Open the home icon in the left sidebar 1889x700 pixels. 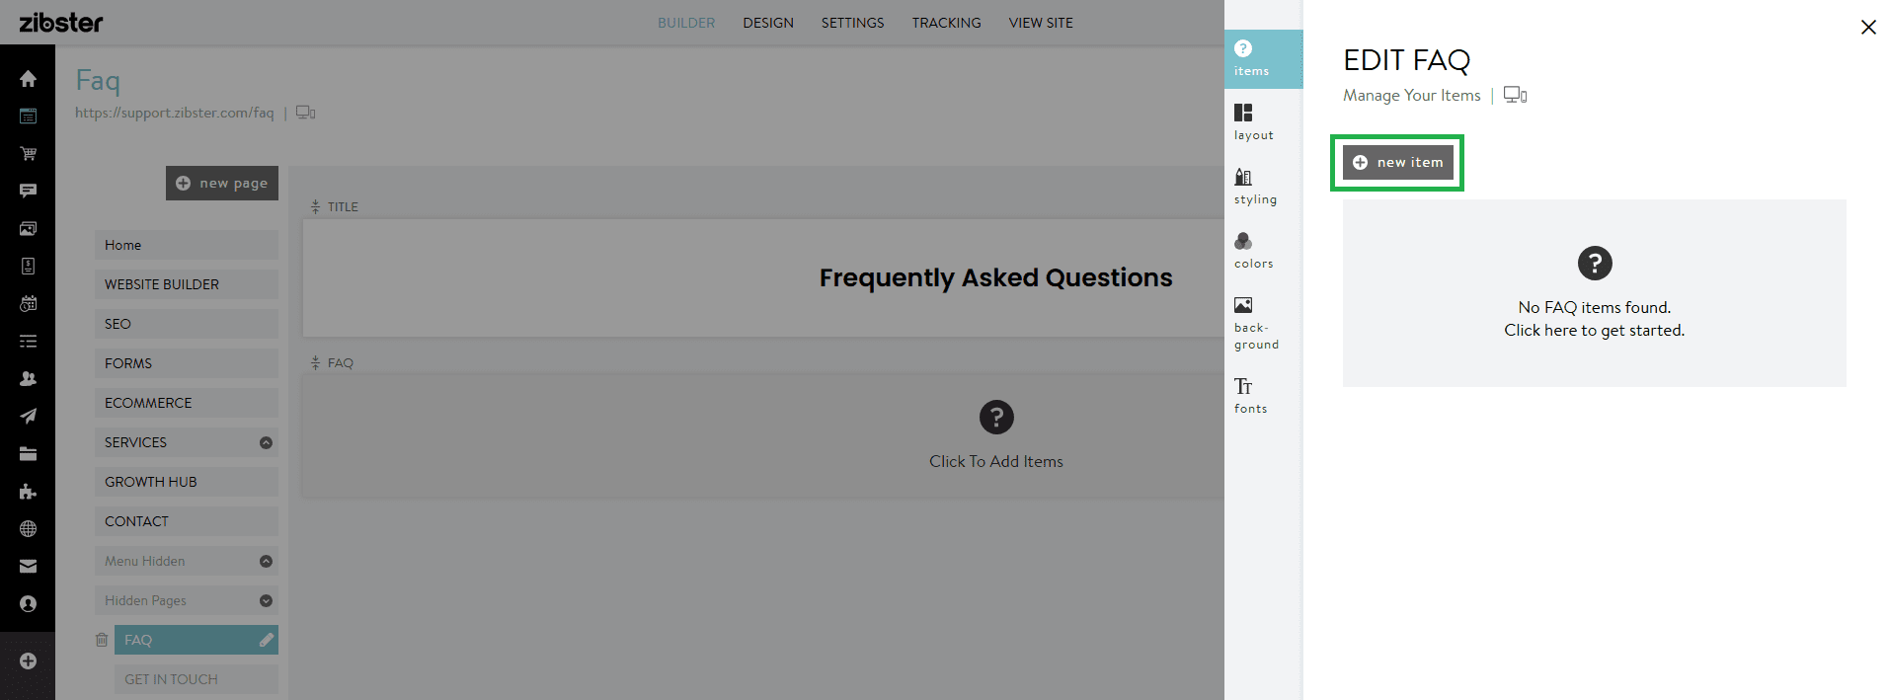pyautogui.click(x=28, y=78)
